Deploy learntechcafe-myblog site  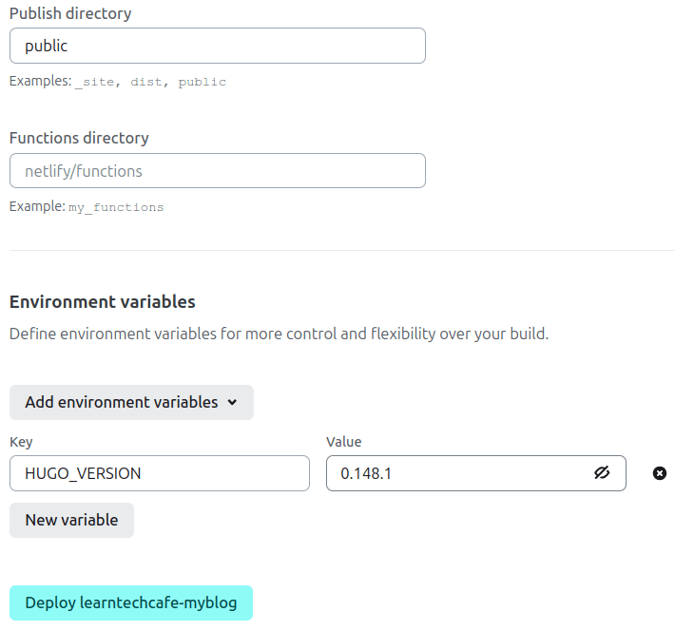(131, 602)
